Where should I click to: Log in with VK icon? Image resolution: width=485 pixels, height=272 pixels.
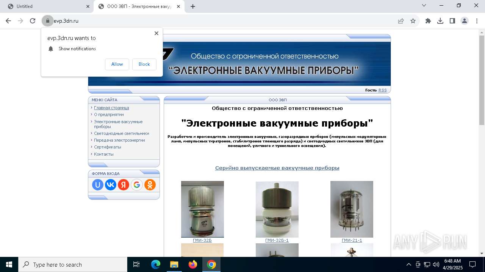pyautogui.click(x=111, y=185)
